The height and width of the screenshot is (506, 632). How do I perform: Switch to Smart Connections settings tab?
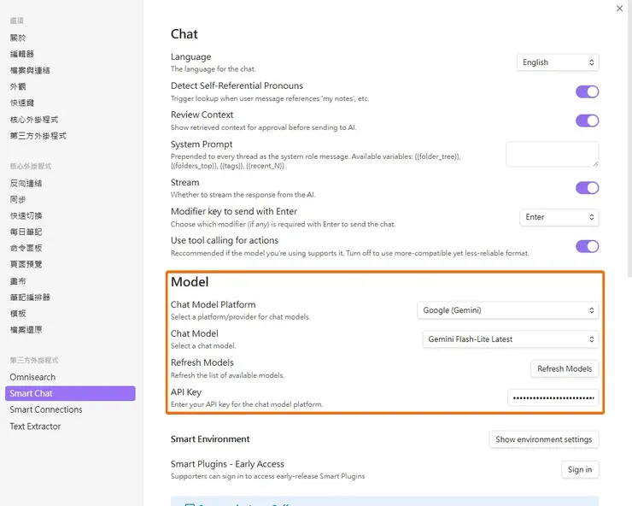pyautogui.click(x=46, y=409)
